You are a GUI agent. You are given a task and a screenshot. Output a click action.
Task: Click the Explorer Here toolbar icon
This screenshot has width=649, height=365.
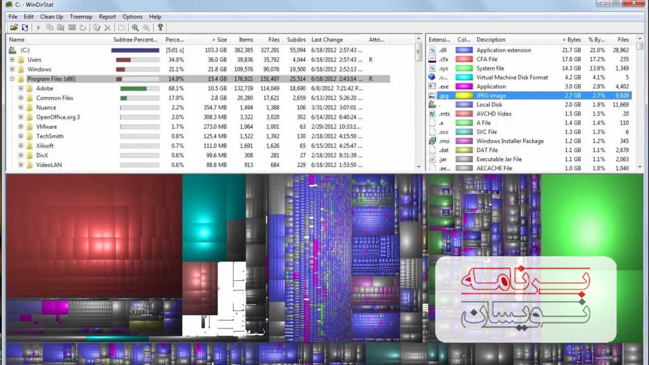[60, 27]
